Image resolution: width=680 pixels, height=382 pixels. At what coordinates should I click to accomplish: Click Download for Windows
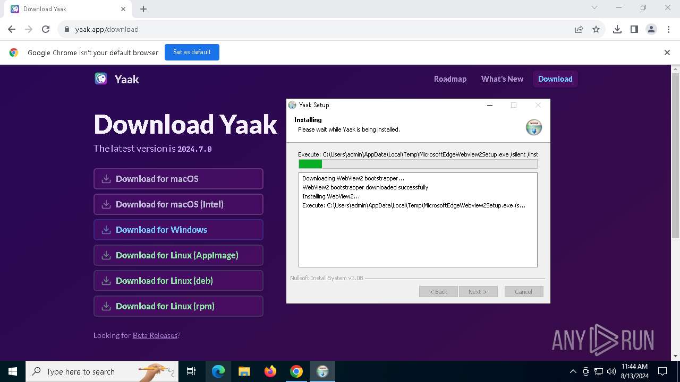click(x=178, y=230)
